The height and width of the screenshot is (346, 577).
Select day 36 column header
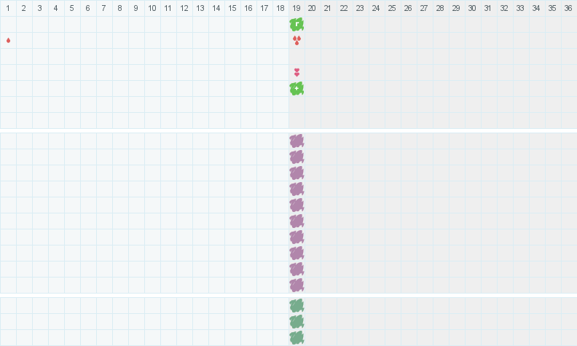click(x=568, y=8)
